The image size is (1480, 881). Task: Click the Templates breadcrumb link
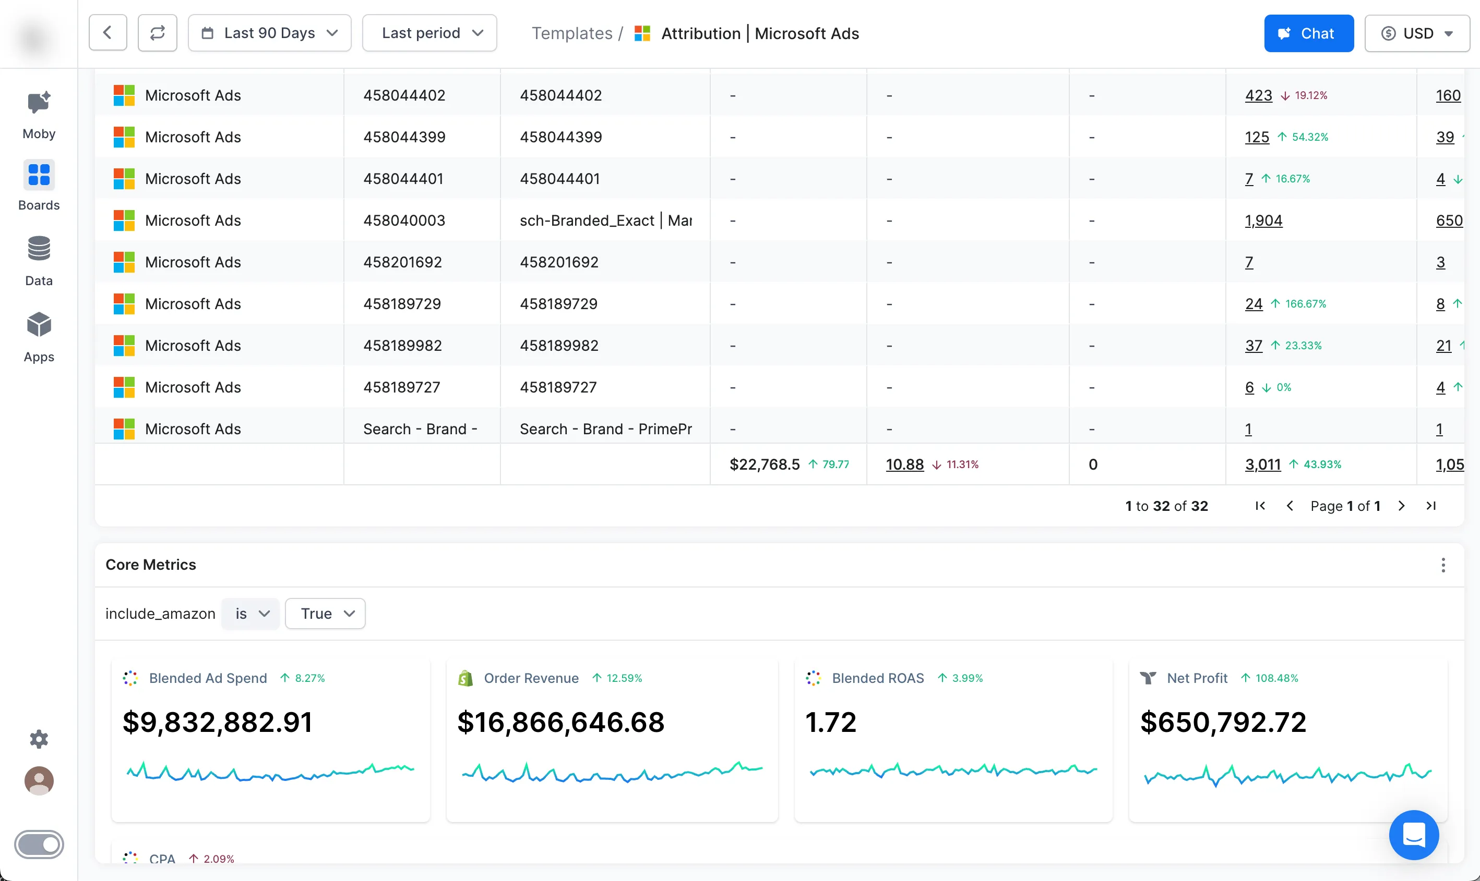click(x=571, y=33)
